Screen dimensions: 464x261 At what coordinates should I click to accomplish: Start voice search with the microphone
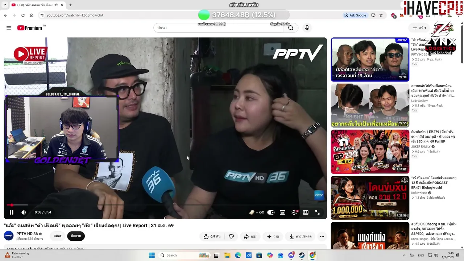pos(307,28)
